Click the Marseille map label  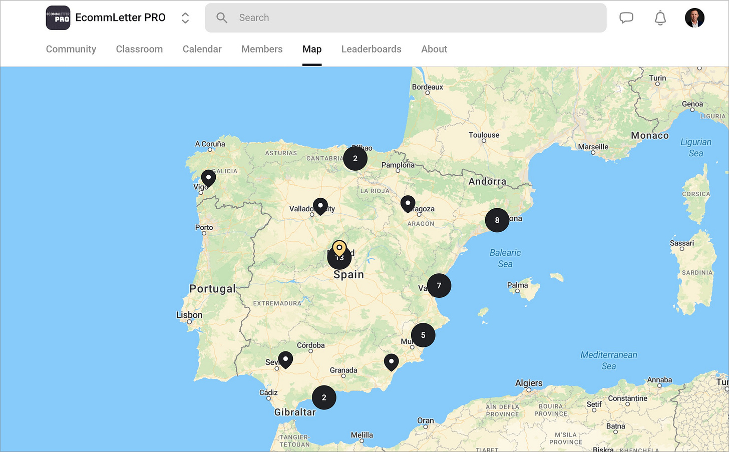[593, 147]
